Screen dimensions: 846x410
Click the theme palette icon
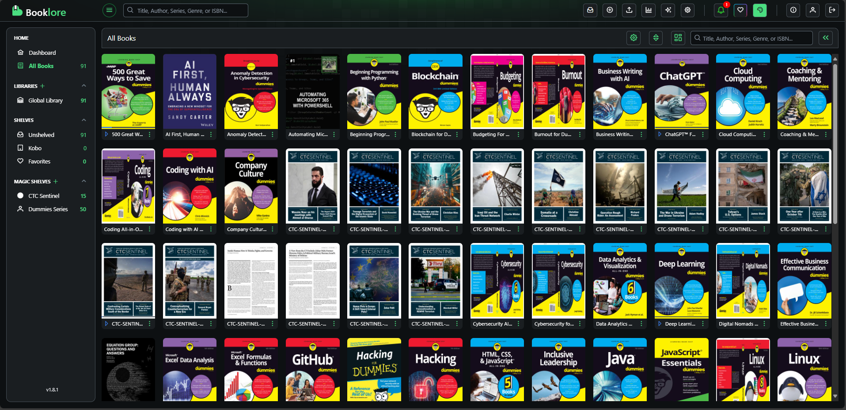pos(759,10)
